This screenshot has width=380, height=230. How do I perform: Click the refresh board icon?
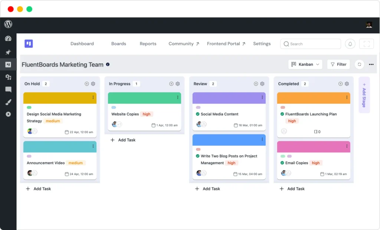point(359,64)
